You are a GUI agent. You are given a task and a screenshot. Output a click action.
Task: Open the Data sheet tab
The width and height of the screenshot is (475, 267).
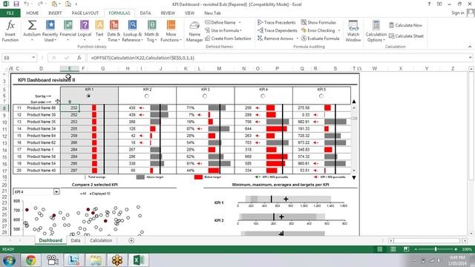coord(76,240)
